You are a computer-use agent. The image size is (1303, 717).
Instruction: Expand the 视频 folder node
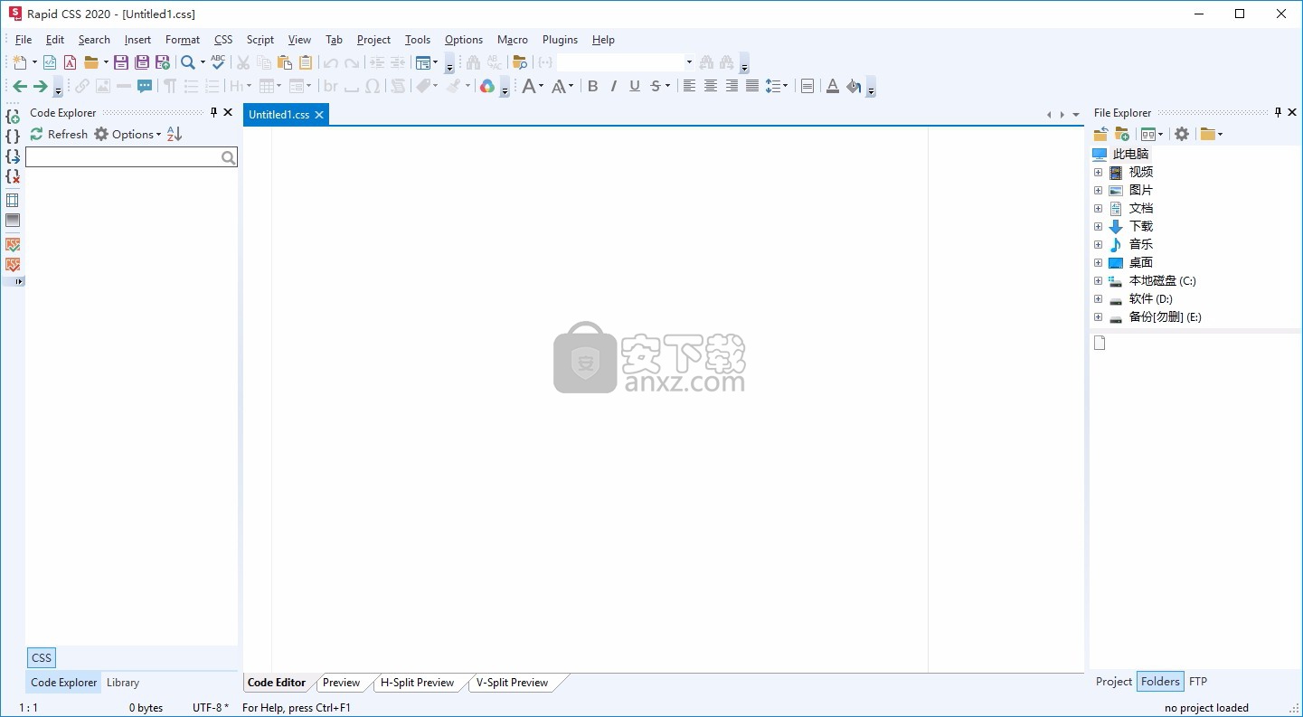(1098, 172)
